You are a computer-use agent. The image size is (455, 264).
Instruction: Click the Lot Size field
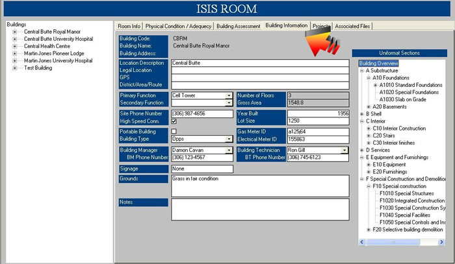318,121
